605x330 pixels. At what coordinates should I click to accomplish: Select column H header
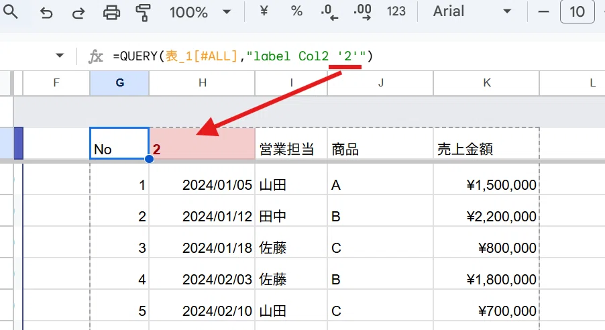click(202, 83)
